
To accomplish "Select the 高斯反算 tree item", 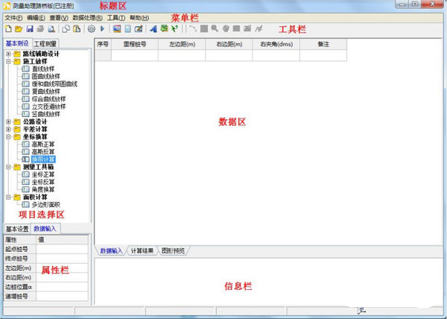I will [43, 152].
